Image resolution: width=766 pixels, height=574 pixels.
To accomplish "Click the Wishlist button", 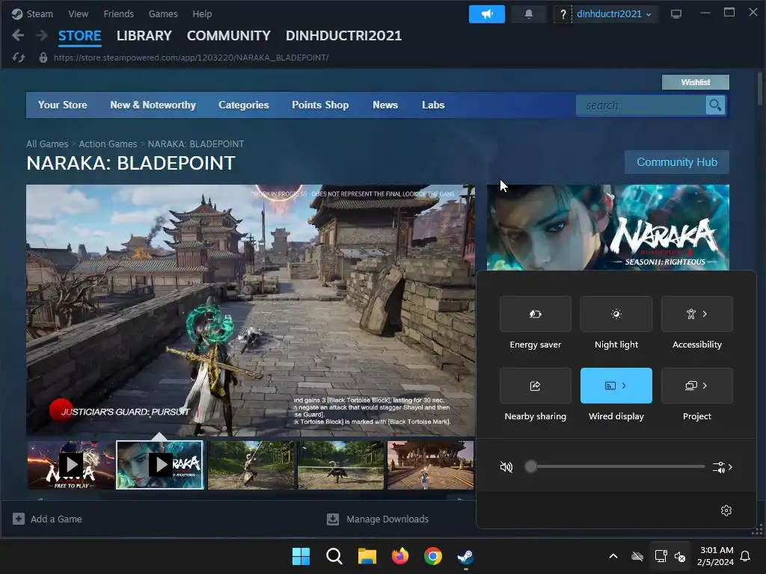I will [x=696, y=82].
